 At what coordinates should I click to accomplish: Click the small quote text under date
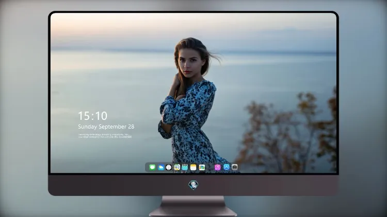[x=105, y=136]
